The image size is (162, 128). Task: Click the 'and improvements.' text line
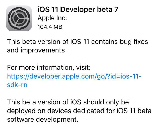pyautogui.click(x=37, y=50)
